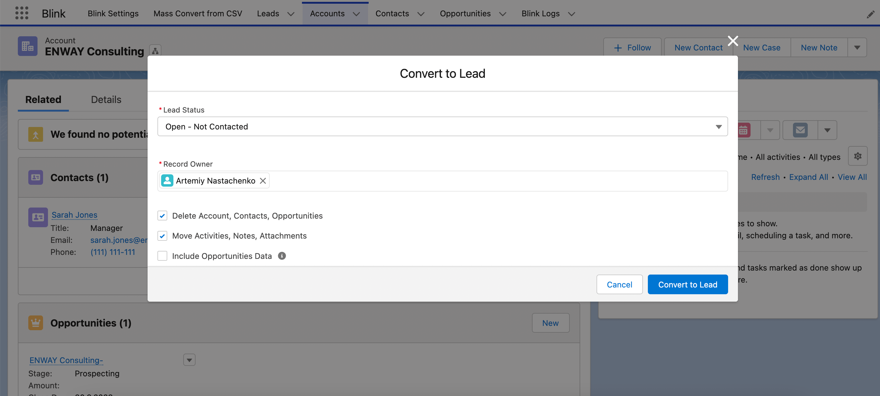Switch to the Details tab
Image resolution: width=880 pixels, height=396 pixels.
click(105, 99)
